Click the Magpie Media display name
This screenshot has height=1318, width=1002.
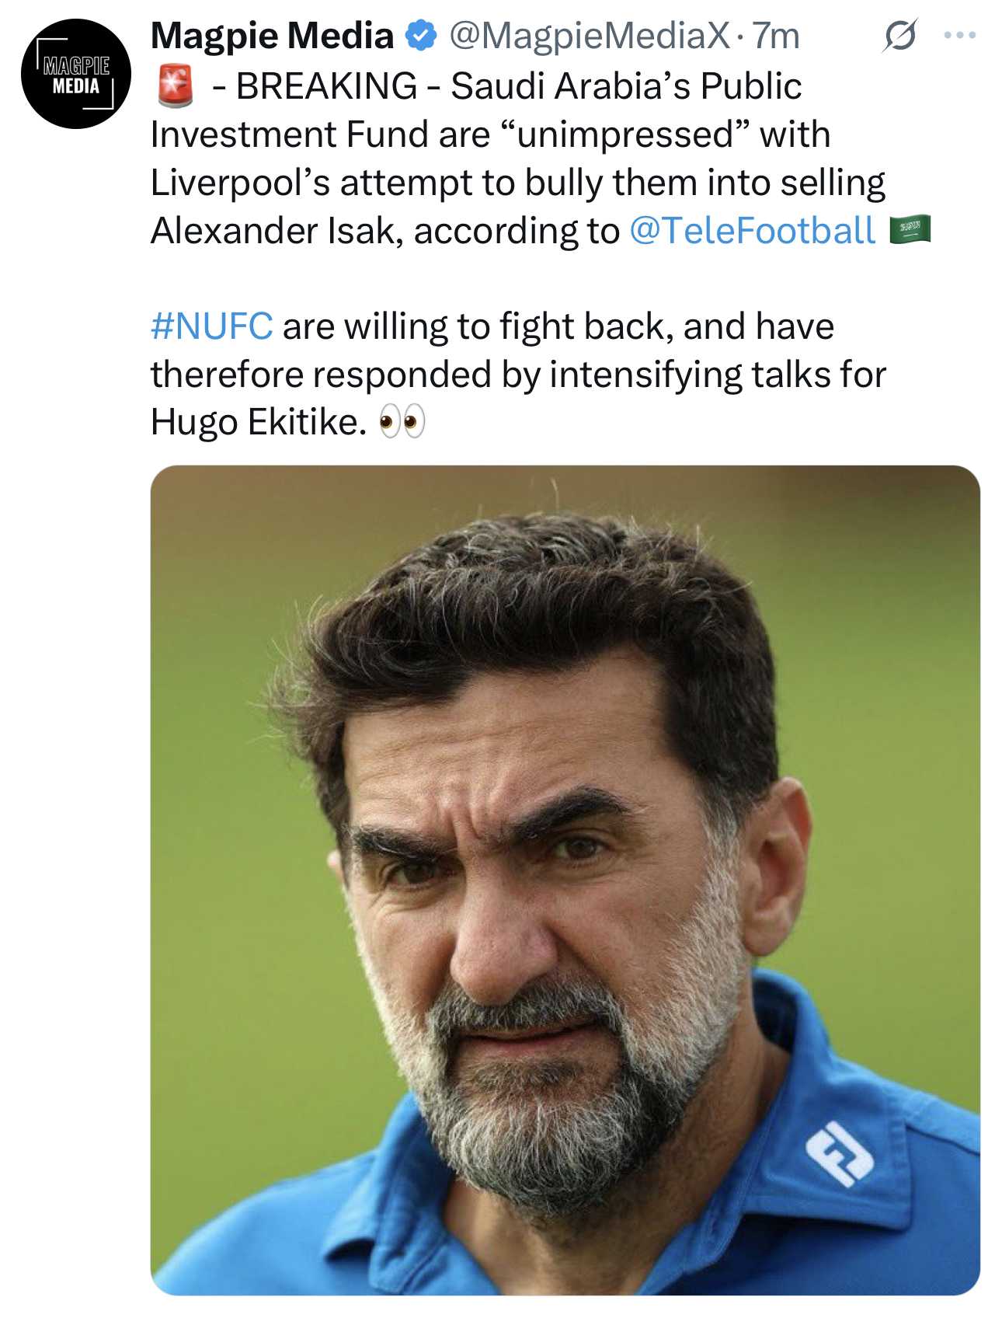pyautogui.click(x=272, y=36)
